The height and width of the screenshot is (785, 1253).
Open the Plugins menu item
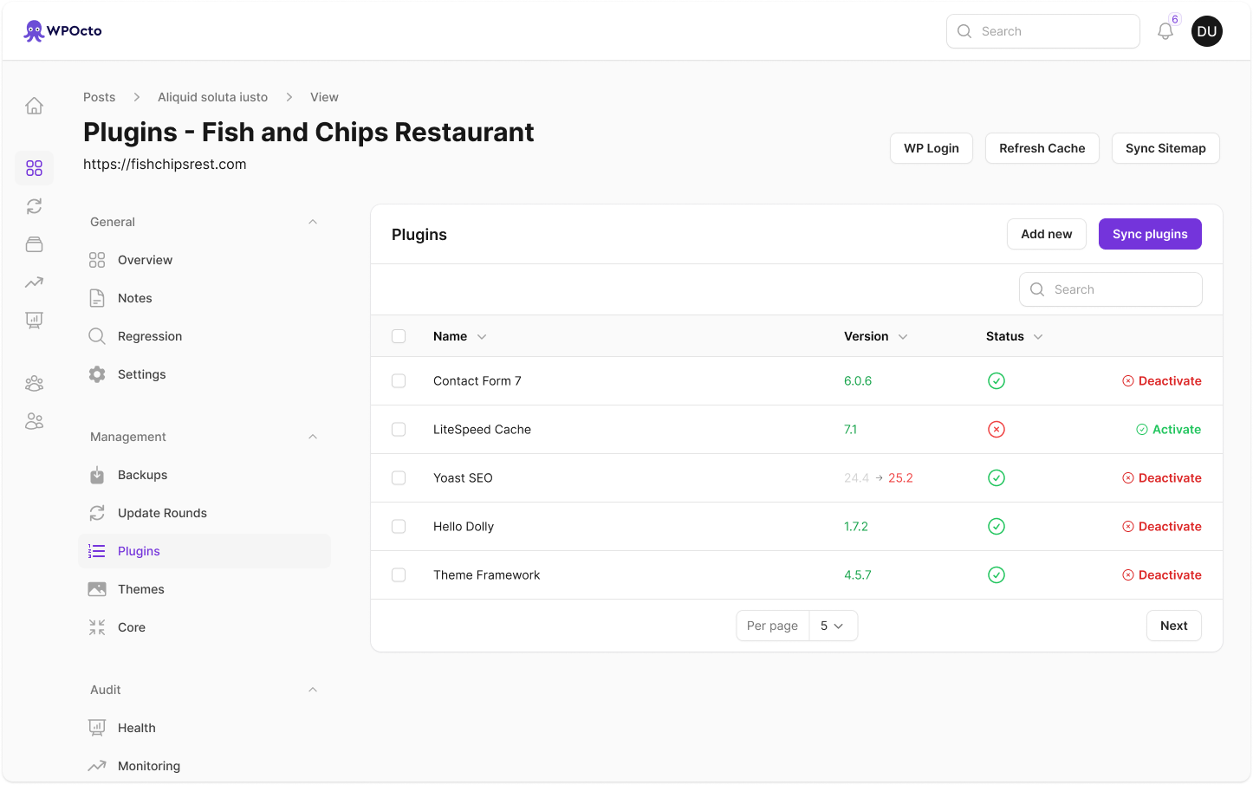(205, 551)
